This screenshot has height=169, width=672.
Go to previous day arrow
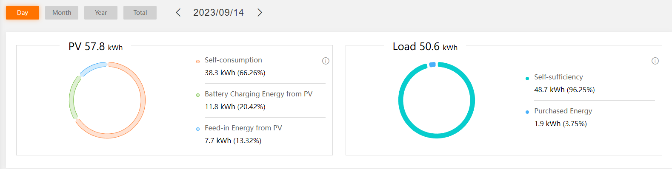[178, 13]
